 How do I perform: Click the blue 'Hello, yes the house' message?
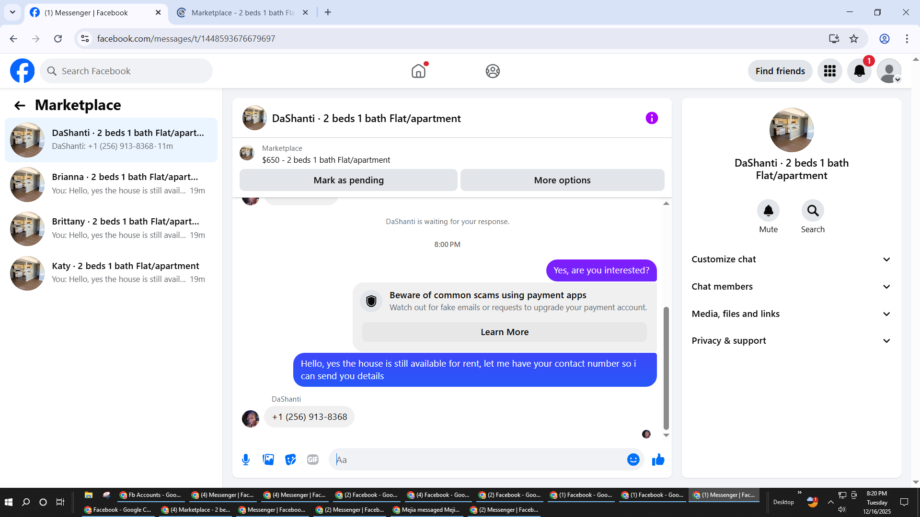[475, 370]
